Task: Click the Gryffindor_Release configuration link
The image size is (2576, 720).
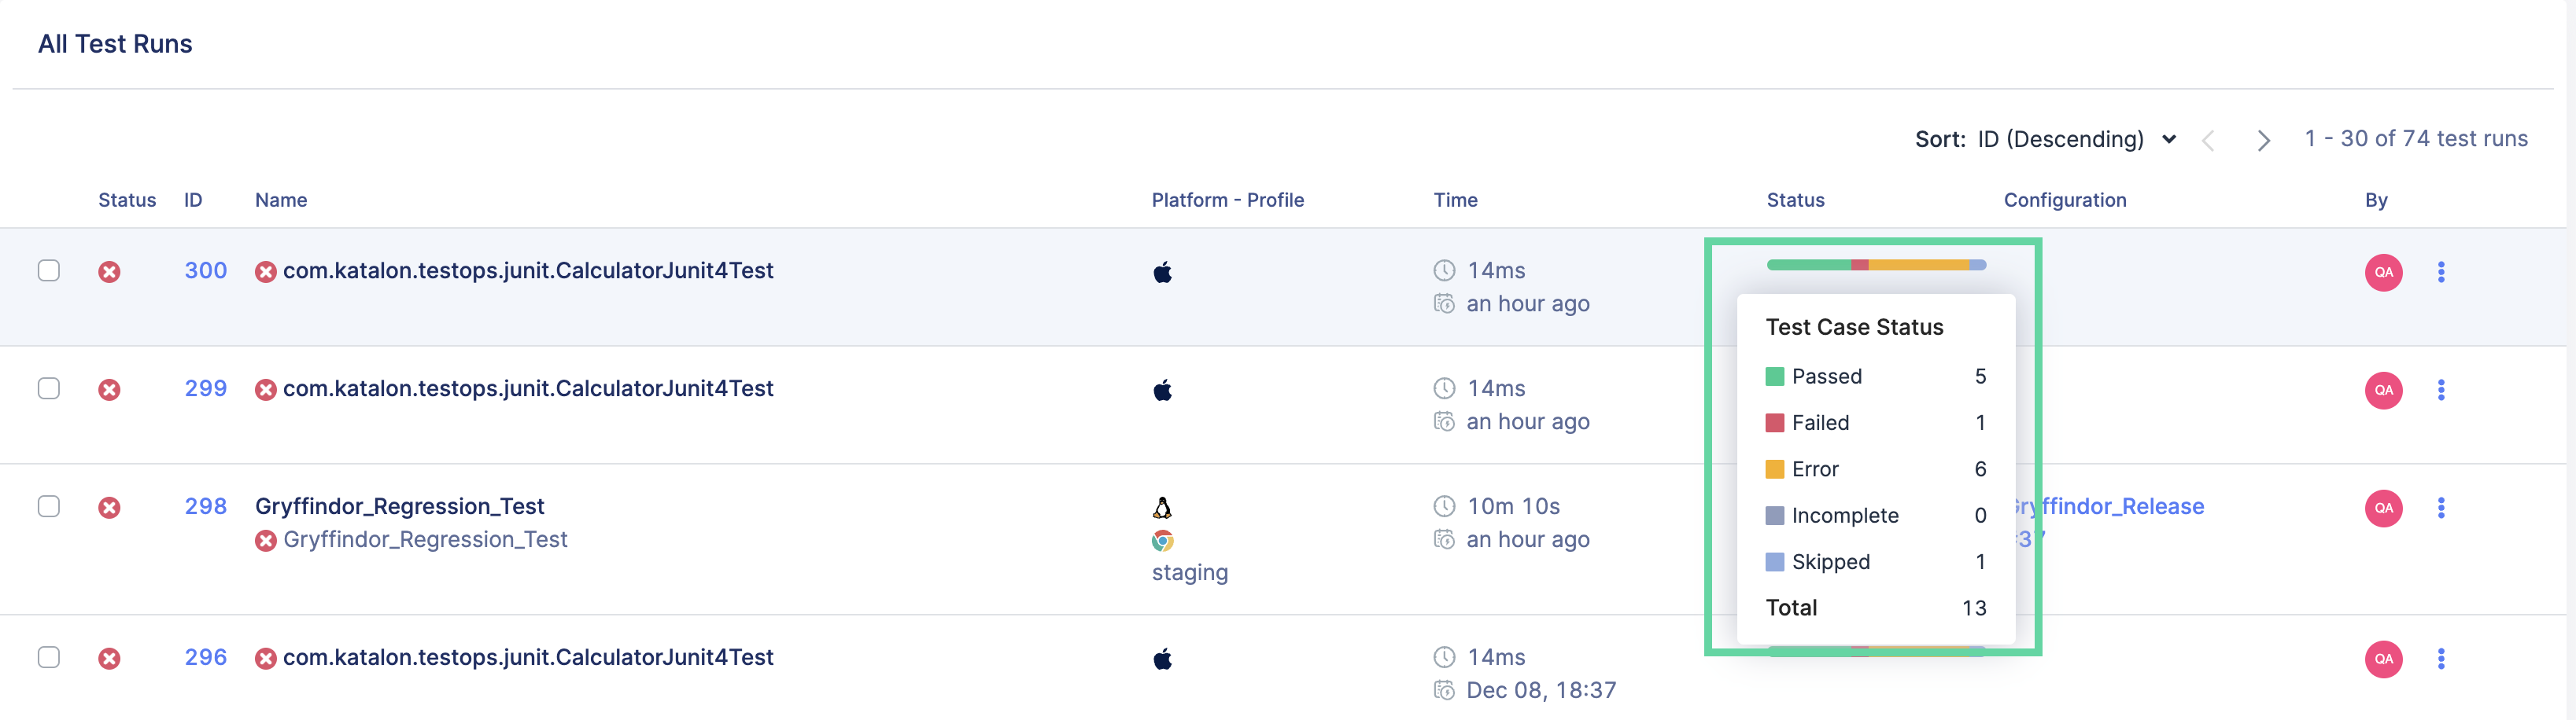Action: coord(2120,506)
